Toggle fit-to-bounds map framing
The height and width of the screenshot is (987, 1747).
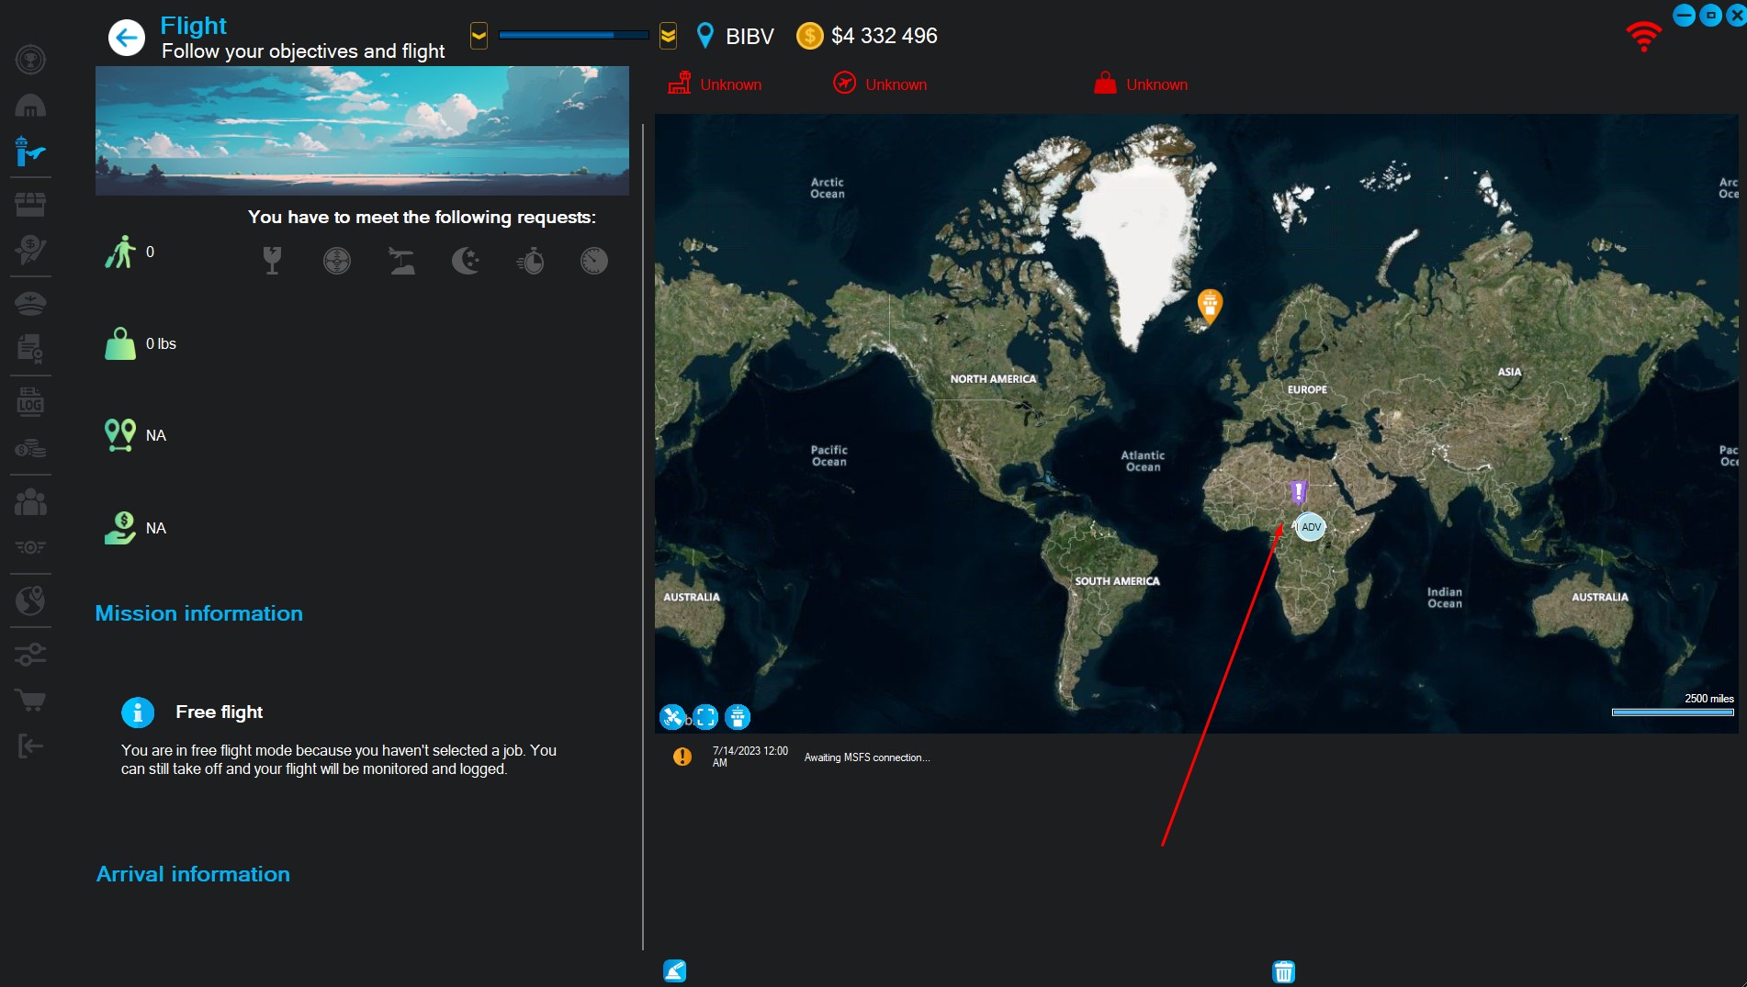coord(704,717)
